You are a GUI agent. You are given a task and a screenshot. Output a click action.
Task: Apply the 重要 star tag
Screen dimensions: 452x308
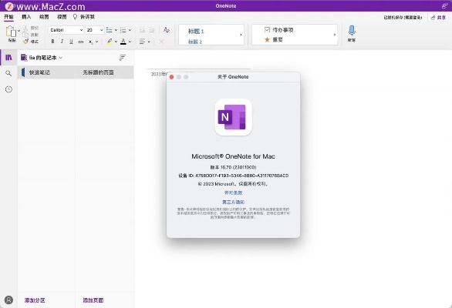[274, 40]
